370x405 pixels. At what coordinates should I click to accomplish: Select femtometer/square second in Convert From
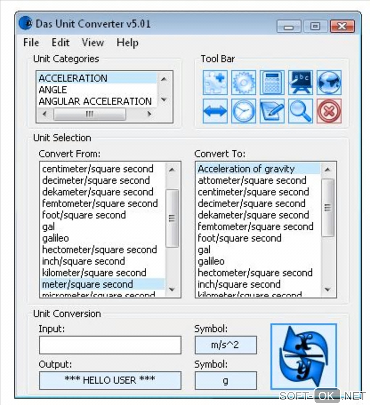pyautogui.click(x=102, y=204)
